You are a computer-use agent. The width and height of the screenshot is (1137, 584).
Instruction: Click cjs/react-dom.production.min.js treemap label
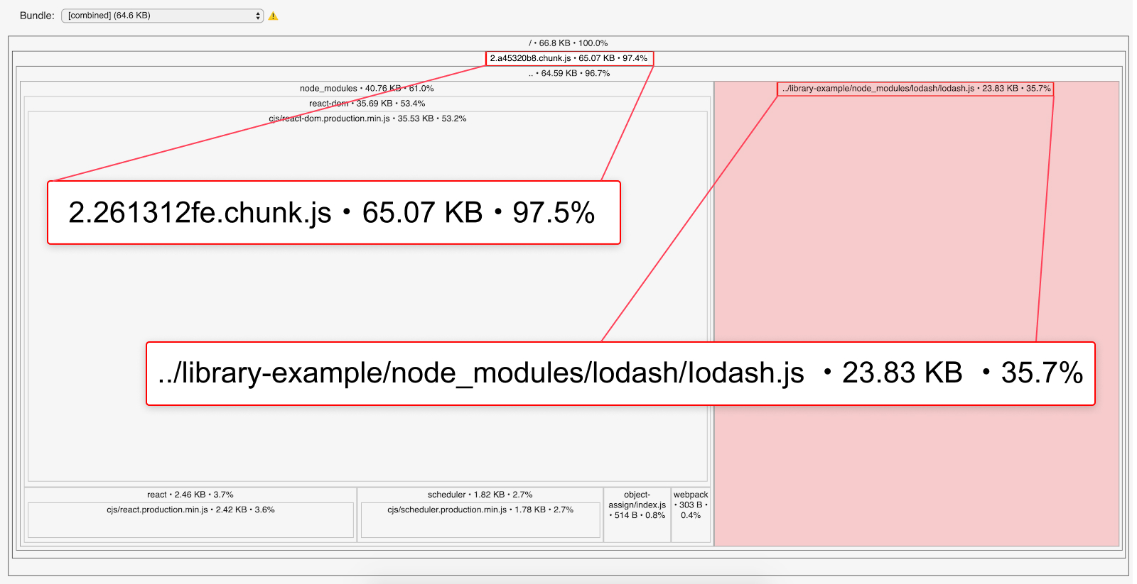point(367,119)
